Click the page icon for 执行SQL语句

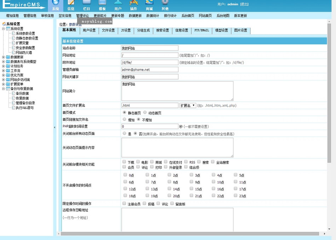coord(13,107)
